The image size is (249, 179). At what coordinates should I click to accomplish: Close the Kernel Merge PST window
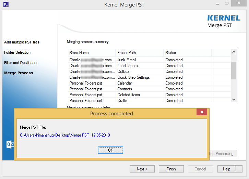[x=239, y=3]
